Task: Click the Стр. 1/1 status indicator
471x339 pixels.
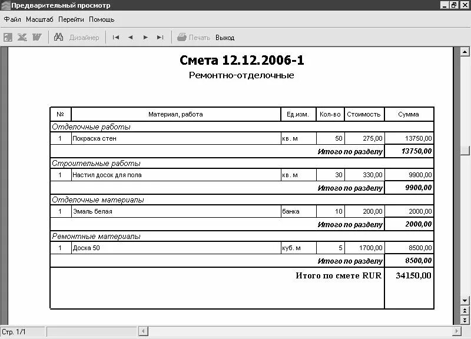Action: (22, 332)
